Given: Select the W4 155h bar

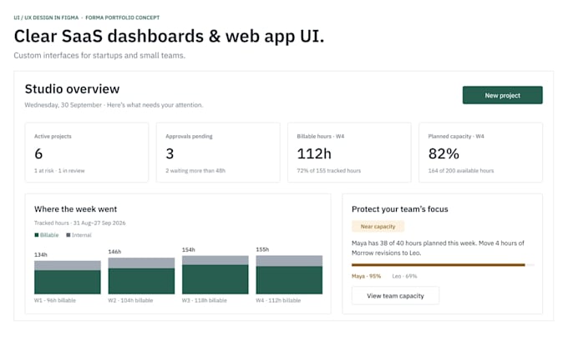Looking at the screenshot, I should click(x=289, y=275).
